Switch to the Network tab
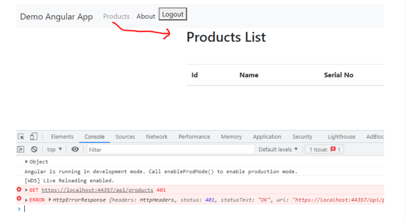405x220 pixels. click(x=156, y=137)
